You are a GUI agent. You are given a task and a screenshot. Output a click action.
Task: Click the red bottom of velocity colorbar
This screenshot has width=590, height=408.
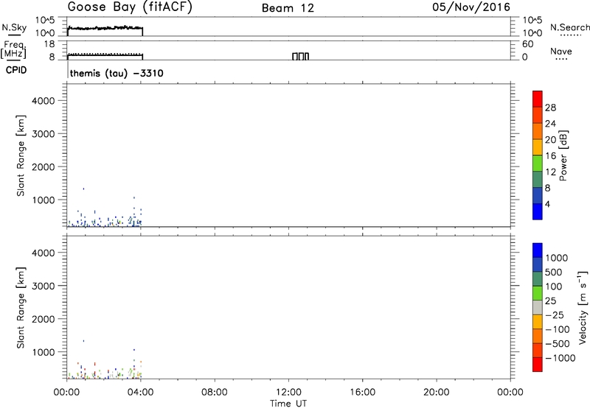pos(538,365)
